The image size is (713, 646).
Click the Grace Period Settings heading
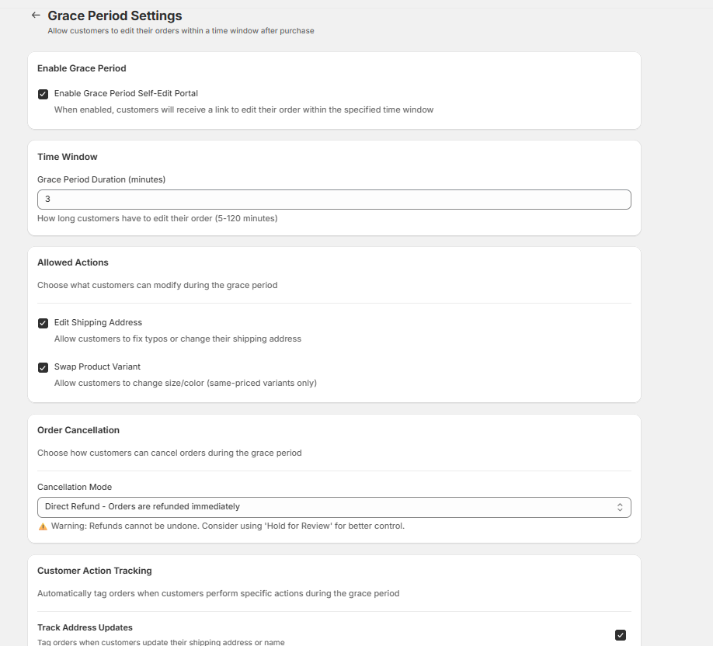point(114,16)
